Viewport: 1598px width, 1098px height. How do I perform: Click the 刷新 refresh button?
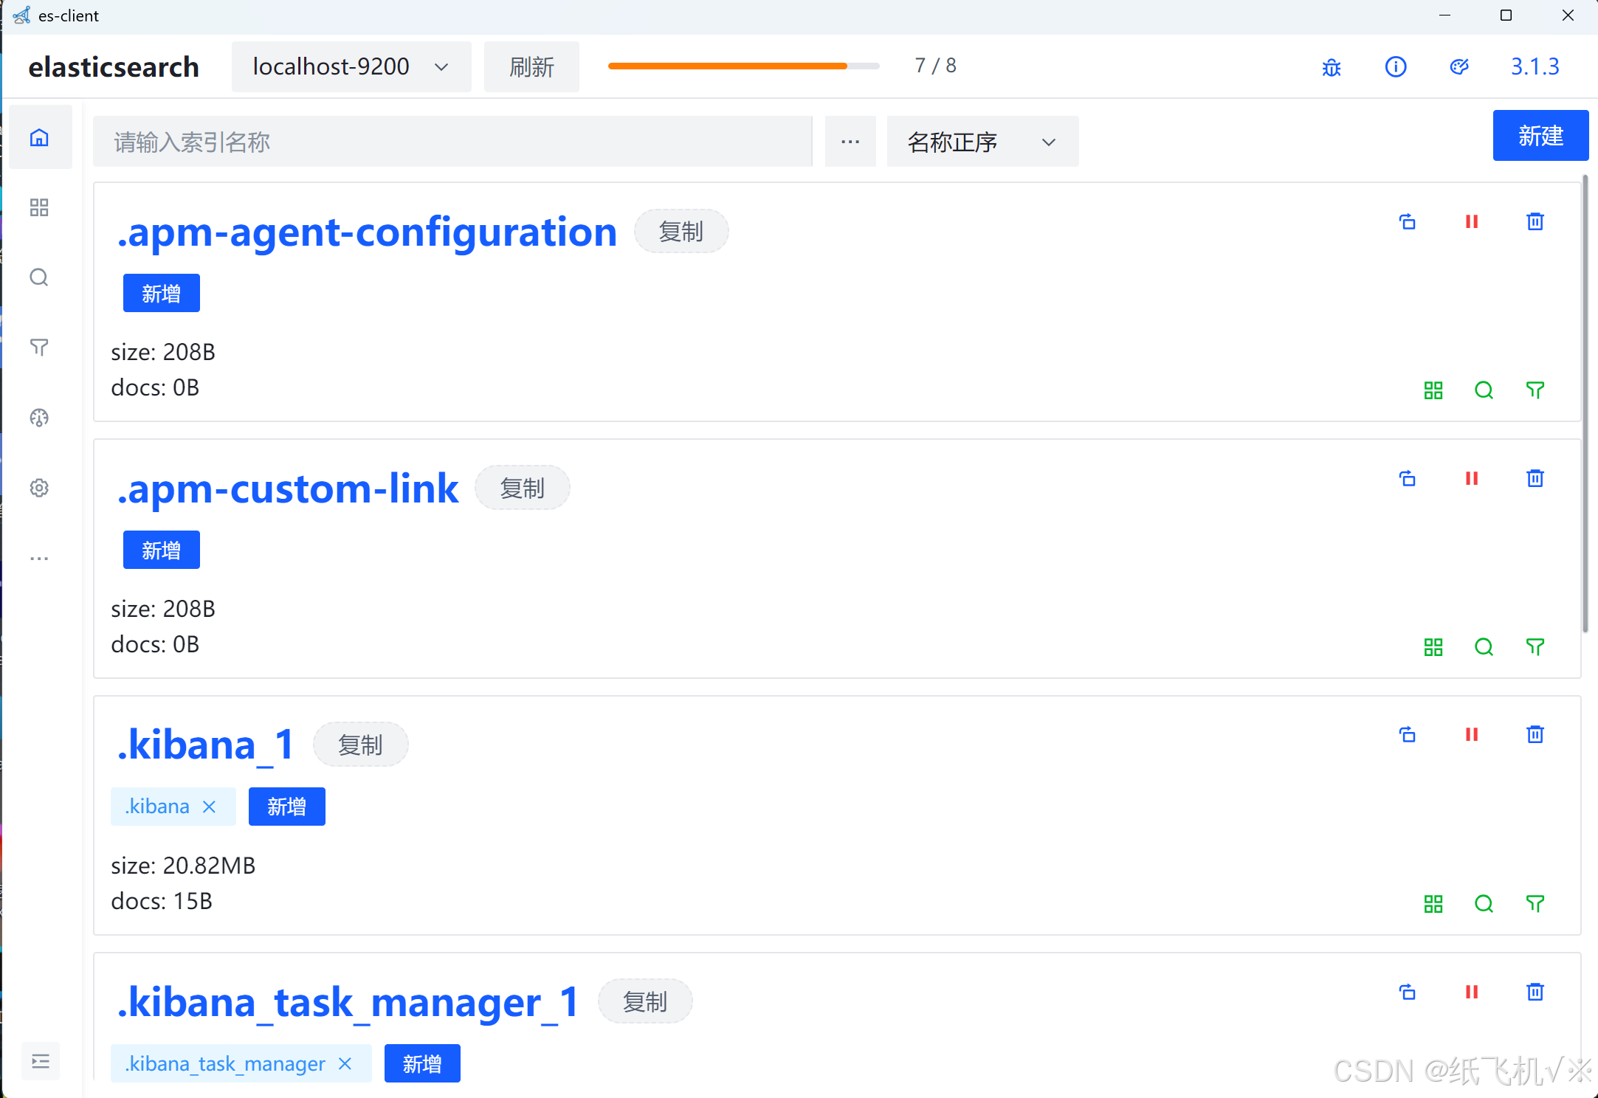coord(531,67)
